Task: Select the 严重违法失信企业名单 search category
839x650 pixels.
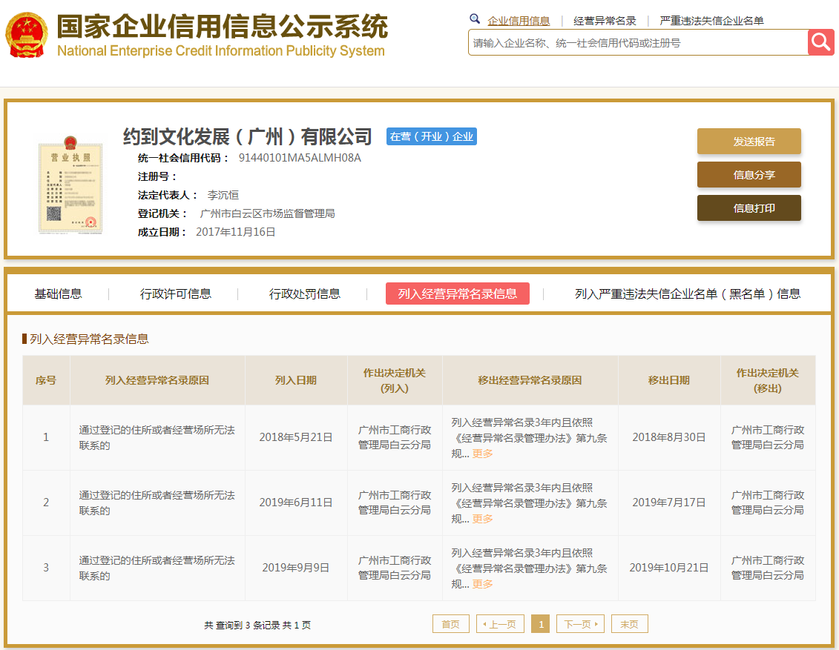Action: pos(711,21)
